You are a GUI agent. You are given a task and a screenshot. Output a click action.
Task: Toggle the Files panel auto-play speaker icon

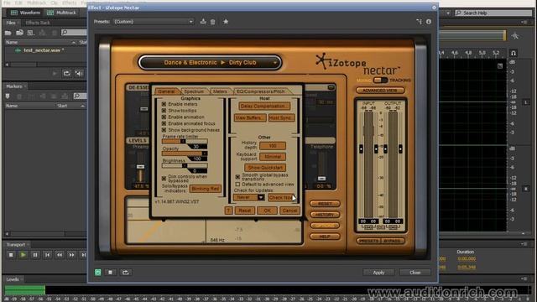tap(79, 73)
